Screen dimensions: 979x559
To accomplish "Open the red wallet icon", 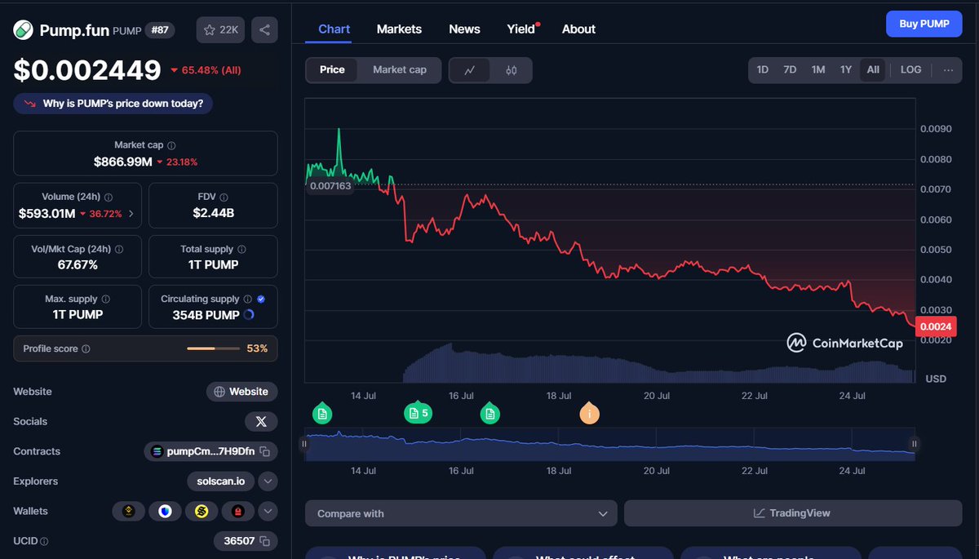I will coord(237,512).
